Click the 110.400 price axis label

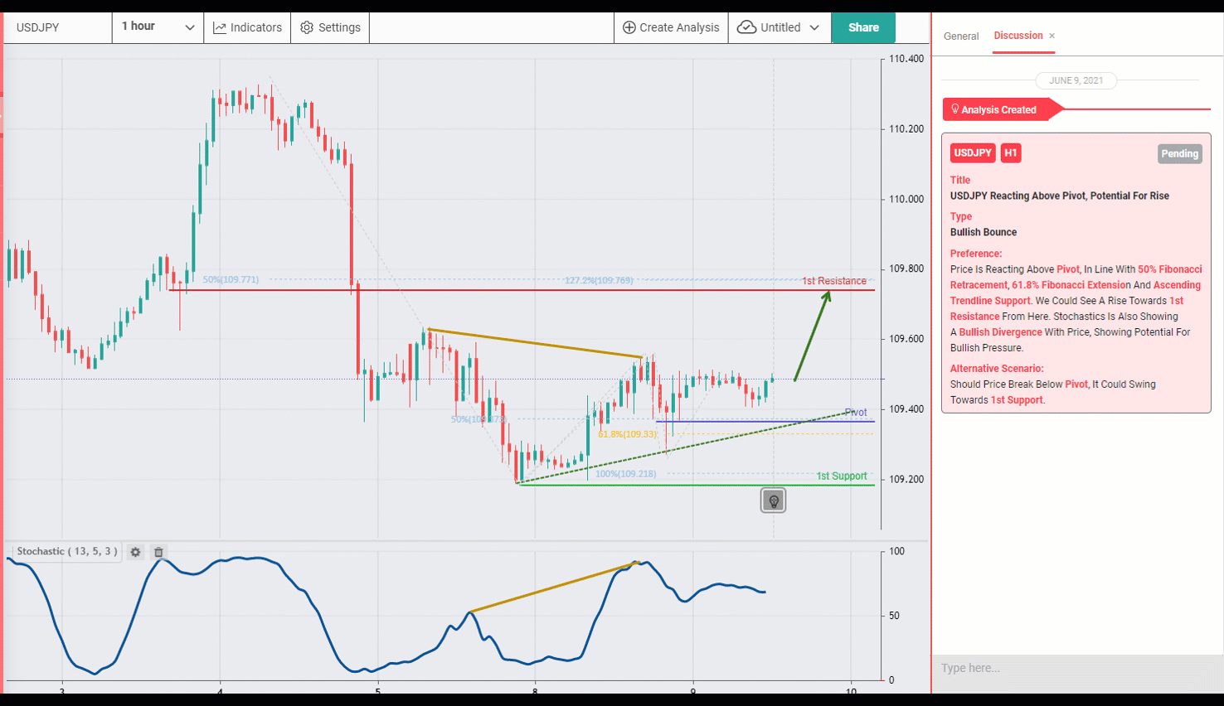906,59
